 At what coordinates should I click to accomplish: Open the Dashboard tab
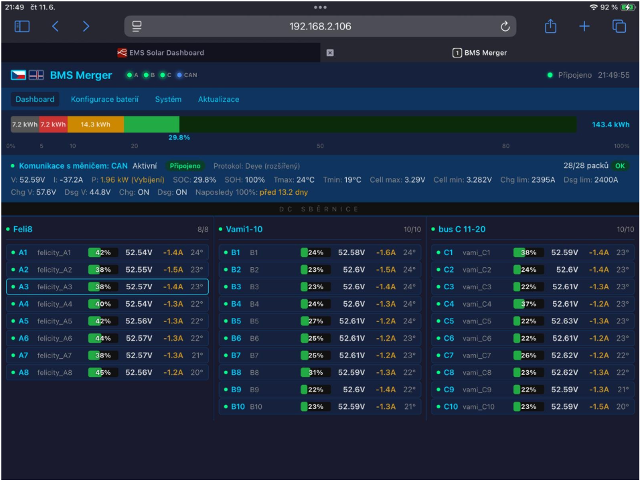click(x=35, y=99)
